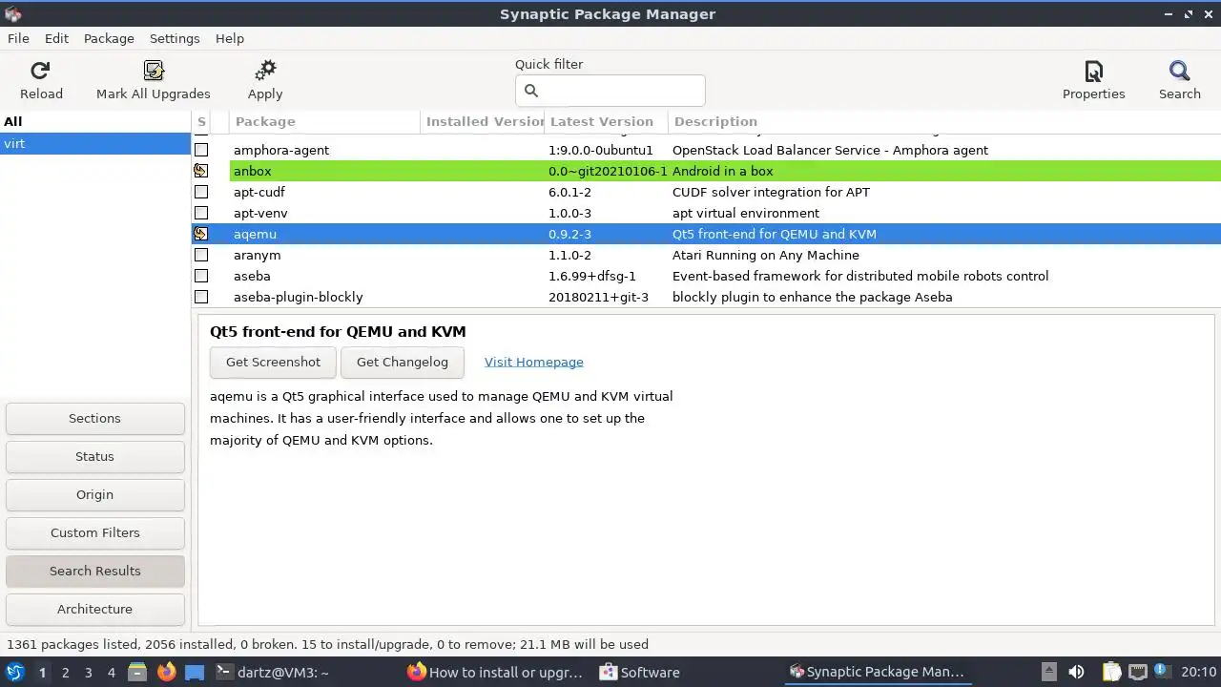Click the show desktop taskbar icon
The height and width of the screenshot is (687, 1221).
tap(195, 672)
